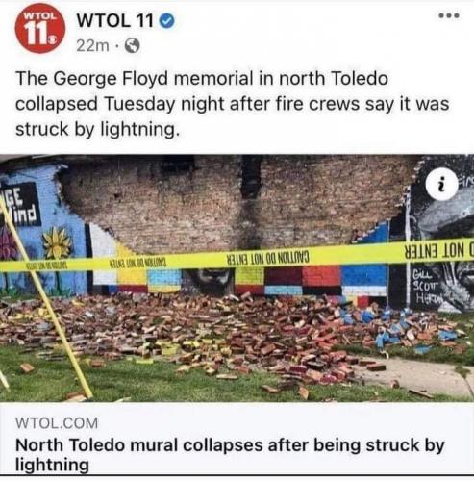Viewport: 474px width, 481px height.
Task: Click the painted sunflower on the mural
Action: [x=58, y=242]
